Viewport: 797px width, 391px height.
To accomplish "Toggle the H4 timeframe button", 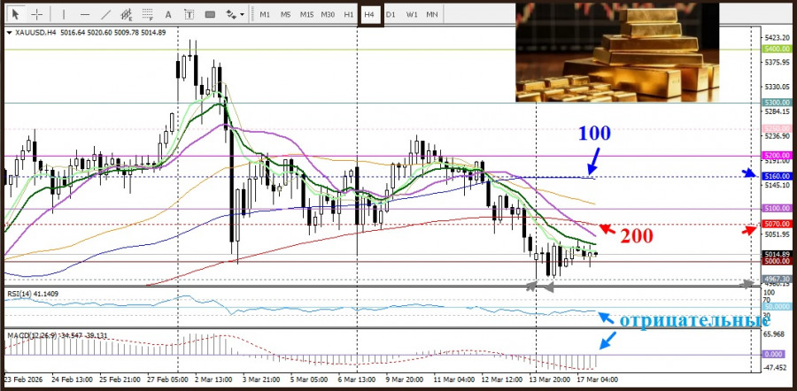I will point(369,14).
